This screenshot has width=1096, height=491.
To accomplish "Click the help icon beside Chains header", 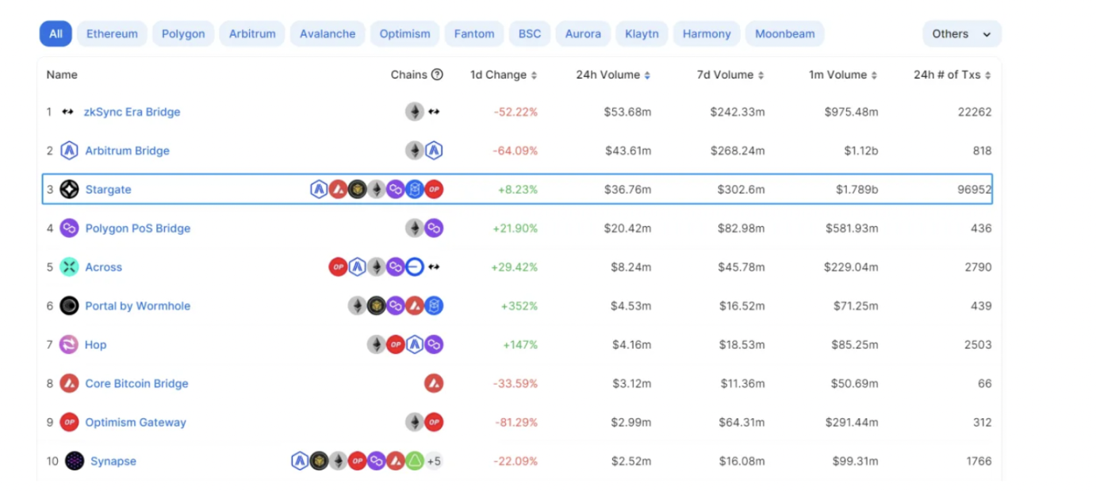I will pyautogui.click(x=437, y=75).
